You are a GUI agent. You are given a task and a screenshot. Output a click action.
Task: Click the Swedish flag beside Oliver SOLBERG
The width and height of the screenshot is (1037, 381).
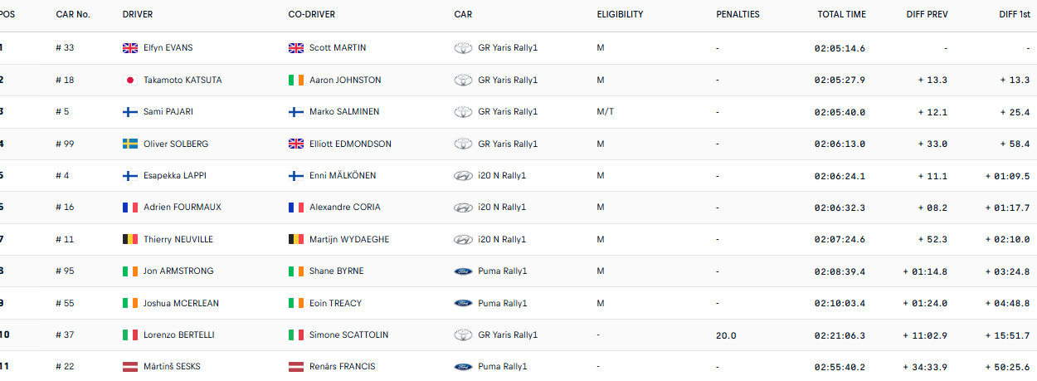(129, 144)
